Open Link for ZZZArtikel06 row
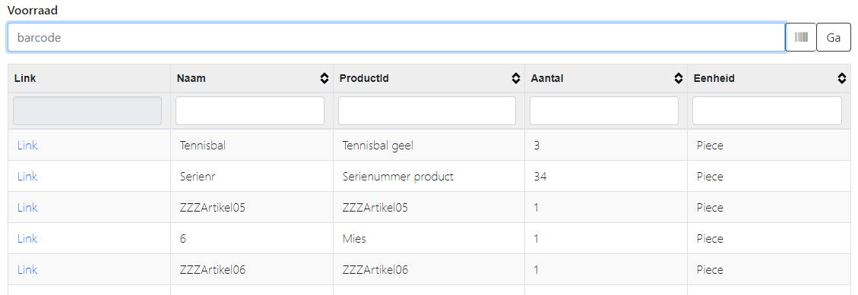Image resolution: width=858 pixels, height=295 pixels. coord(27,270)
